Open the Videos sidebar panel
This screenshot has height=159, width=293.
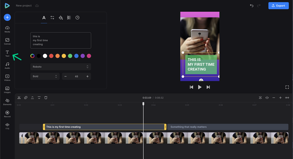[x=7, y=78]
